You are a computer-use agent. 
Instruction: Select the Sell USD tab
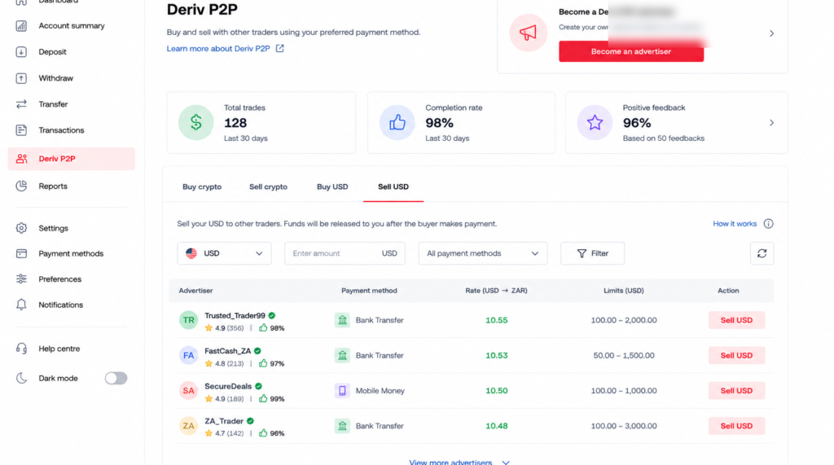(393, 186)
